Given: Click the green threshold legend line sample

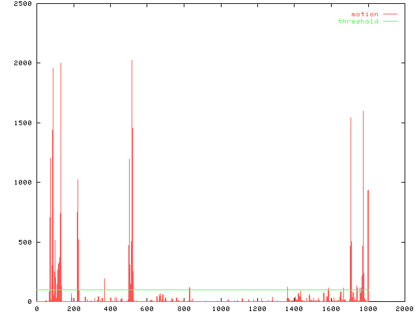Looking at the screenshot, I should pos(390,22).
